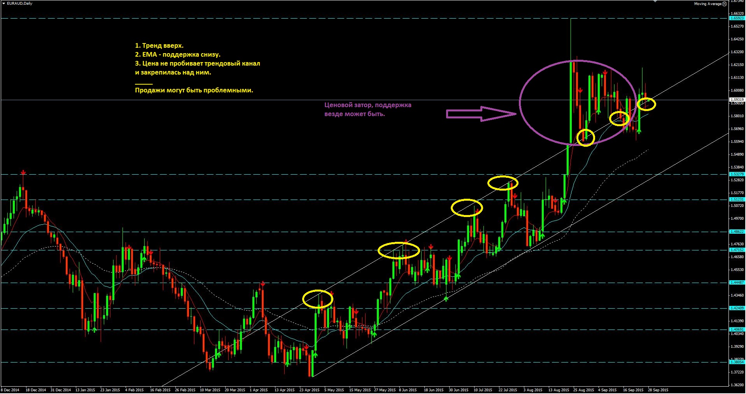
Task: Click the 22 Jul 2015 date label
Action: 508,390
